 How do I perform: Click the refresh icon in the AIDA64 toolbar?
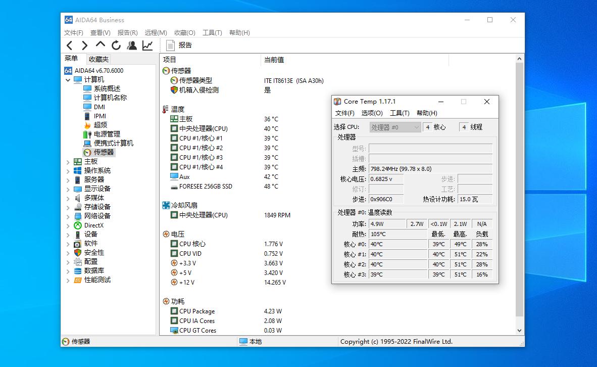[x=116, y=45]
